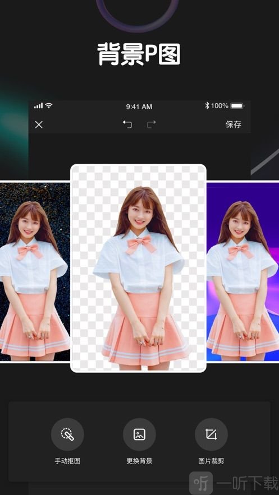Redo the edit with the forward arrow
The width and height of the screenshot is (279, 495).
point(152,124)
